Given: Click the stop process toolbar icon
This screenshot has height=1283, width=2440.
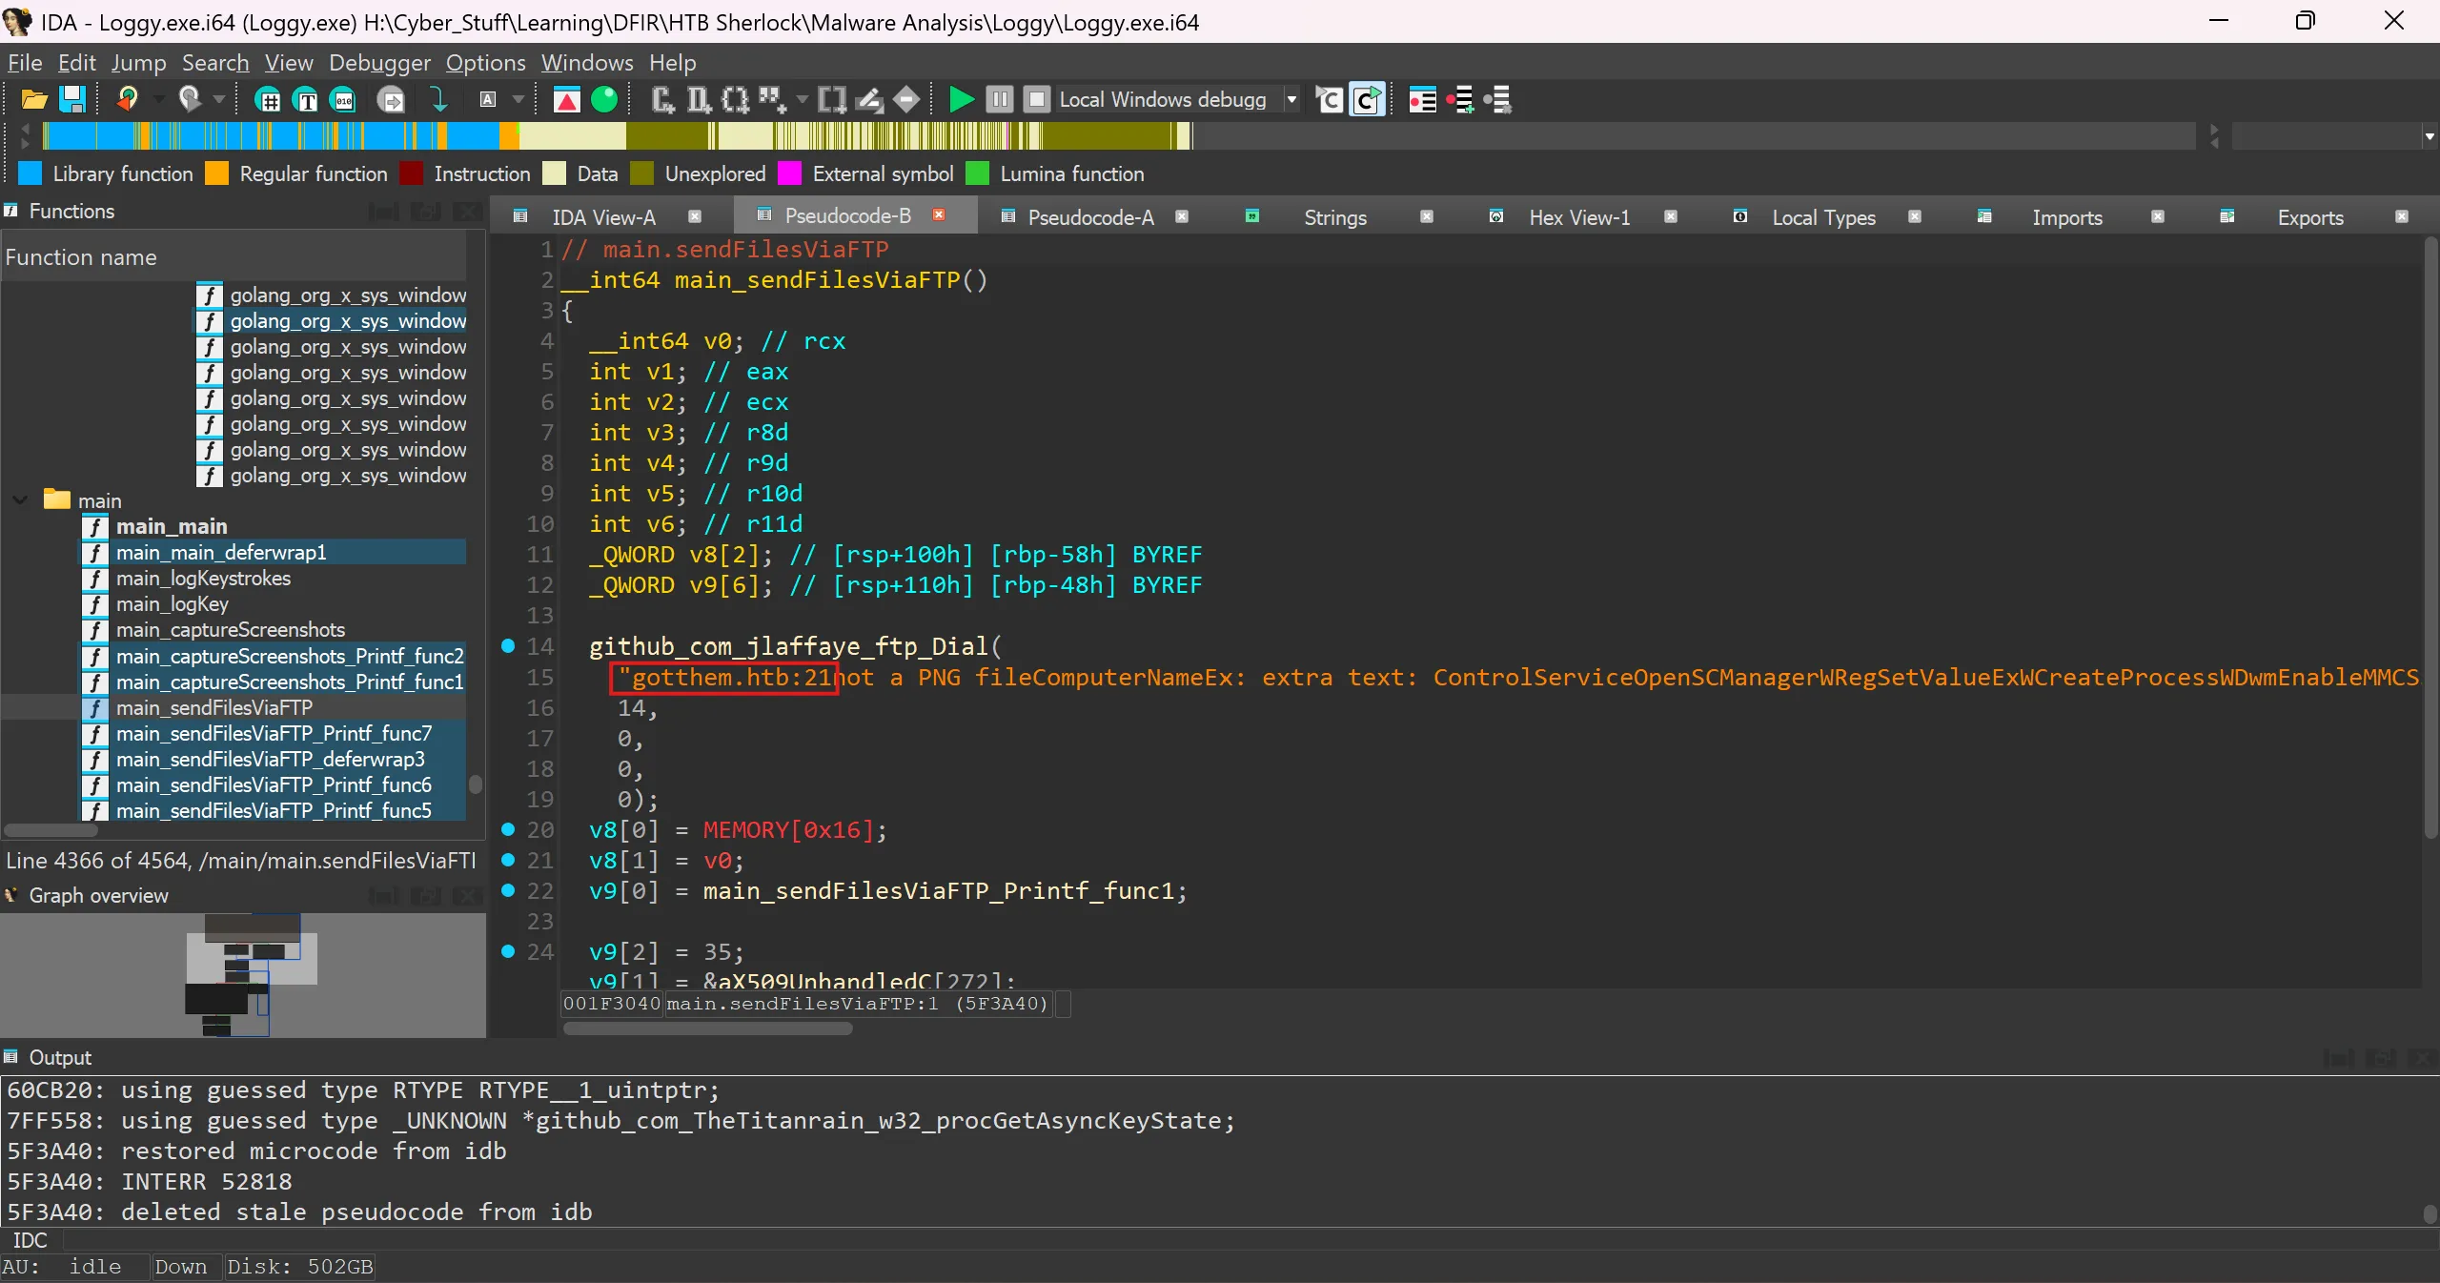Looking at the screenshot, I should pos(1036,99).
